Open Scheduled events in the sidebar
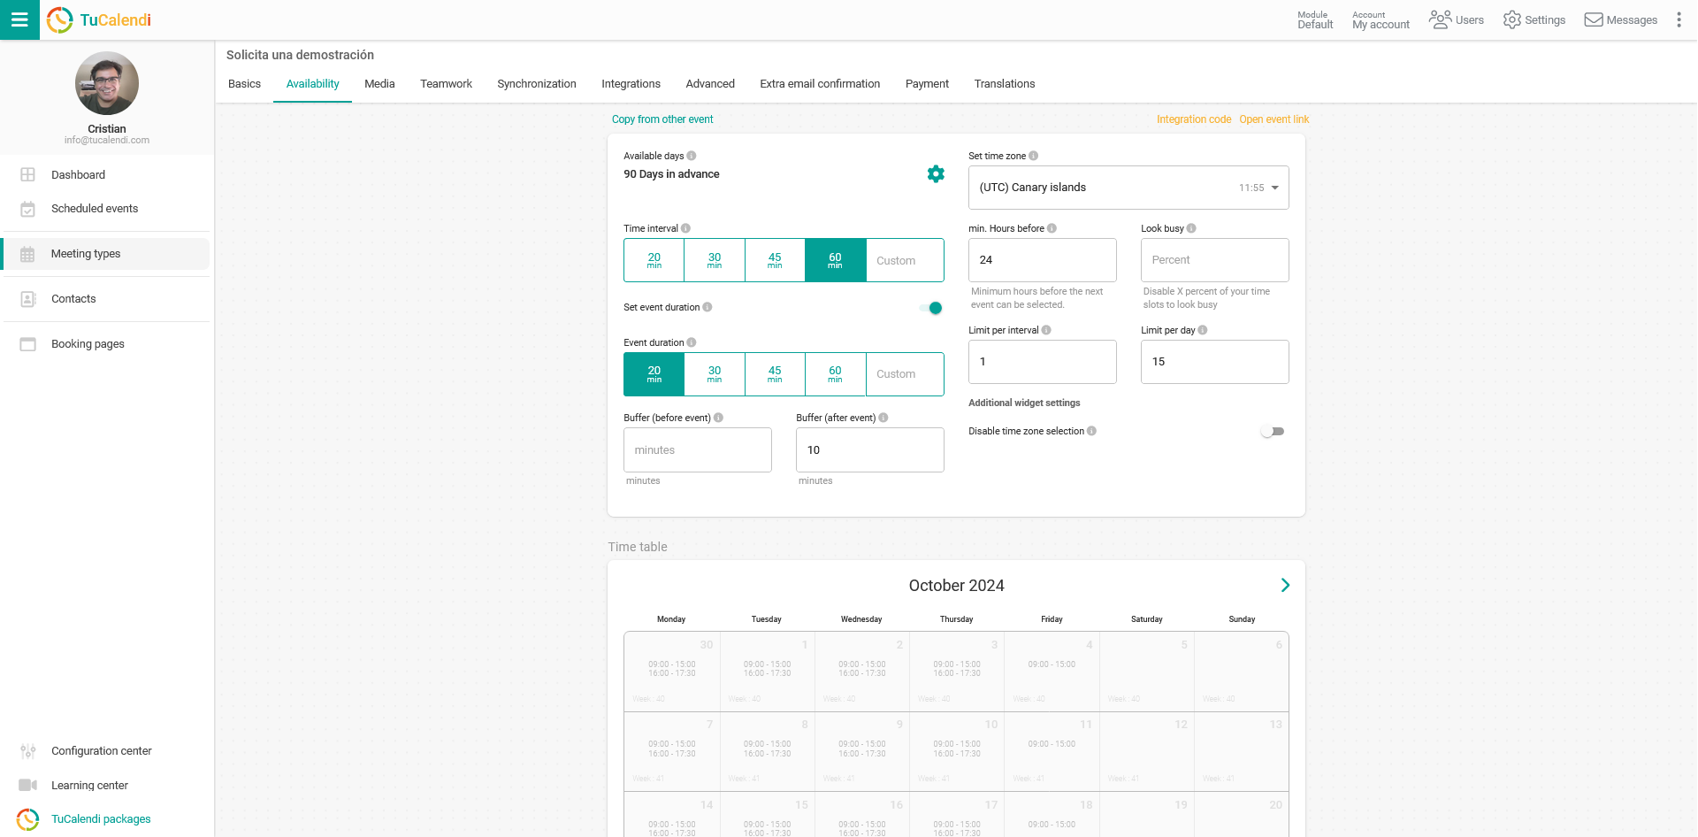 93,209
